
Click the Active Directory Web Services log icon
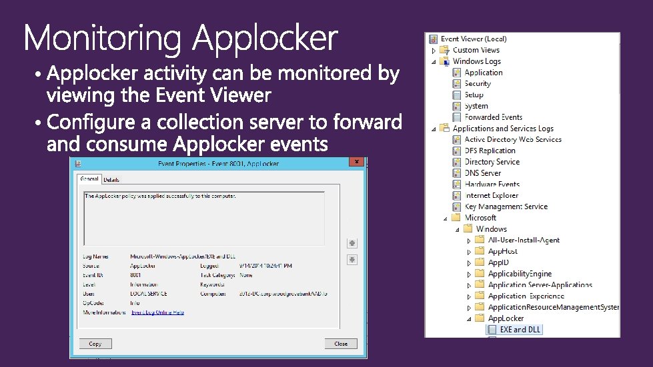click(x=457, y=140)
